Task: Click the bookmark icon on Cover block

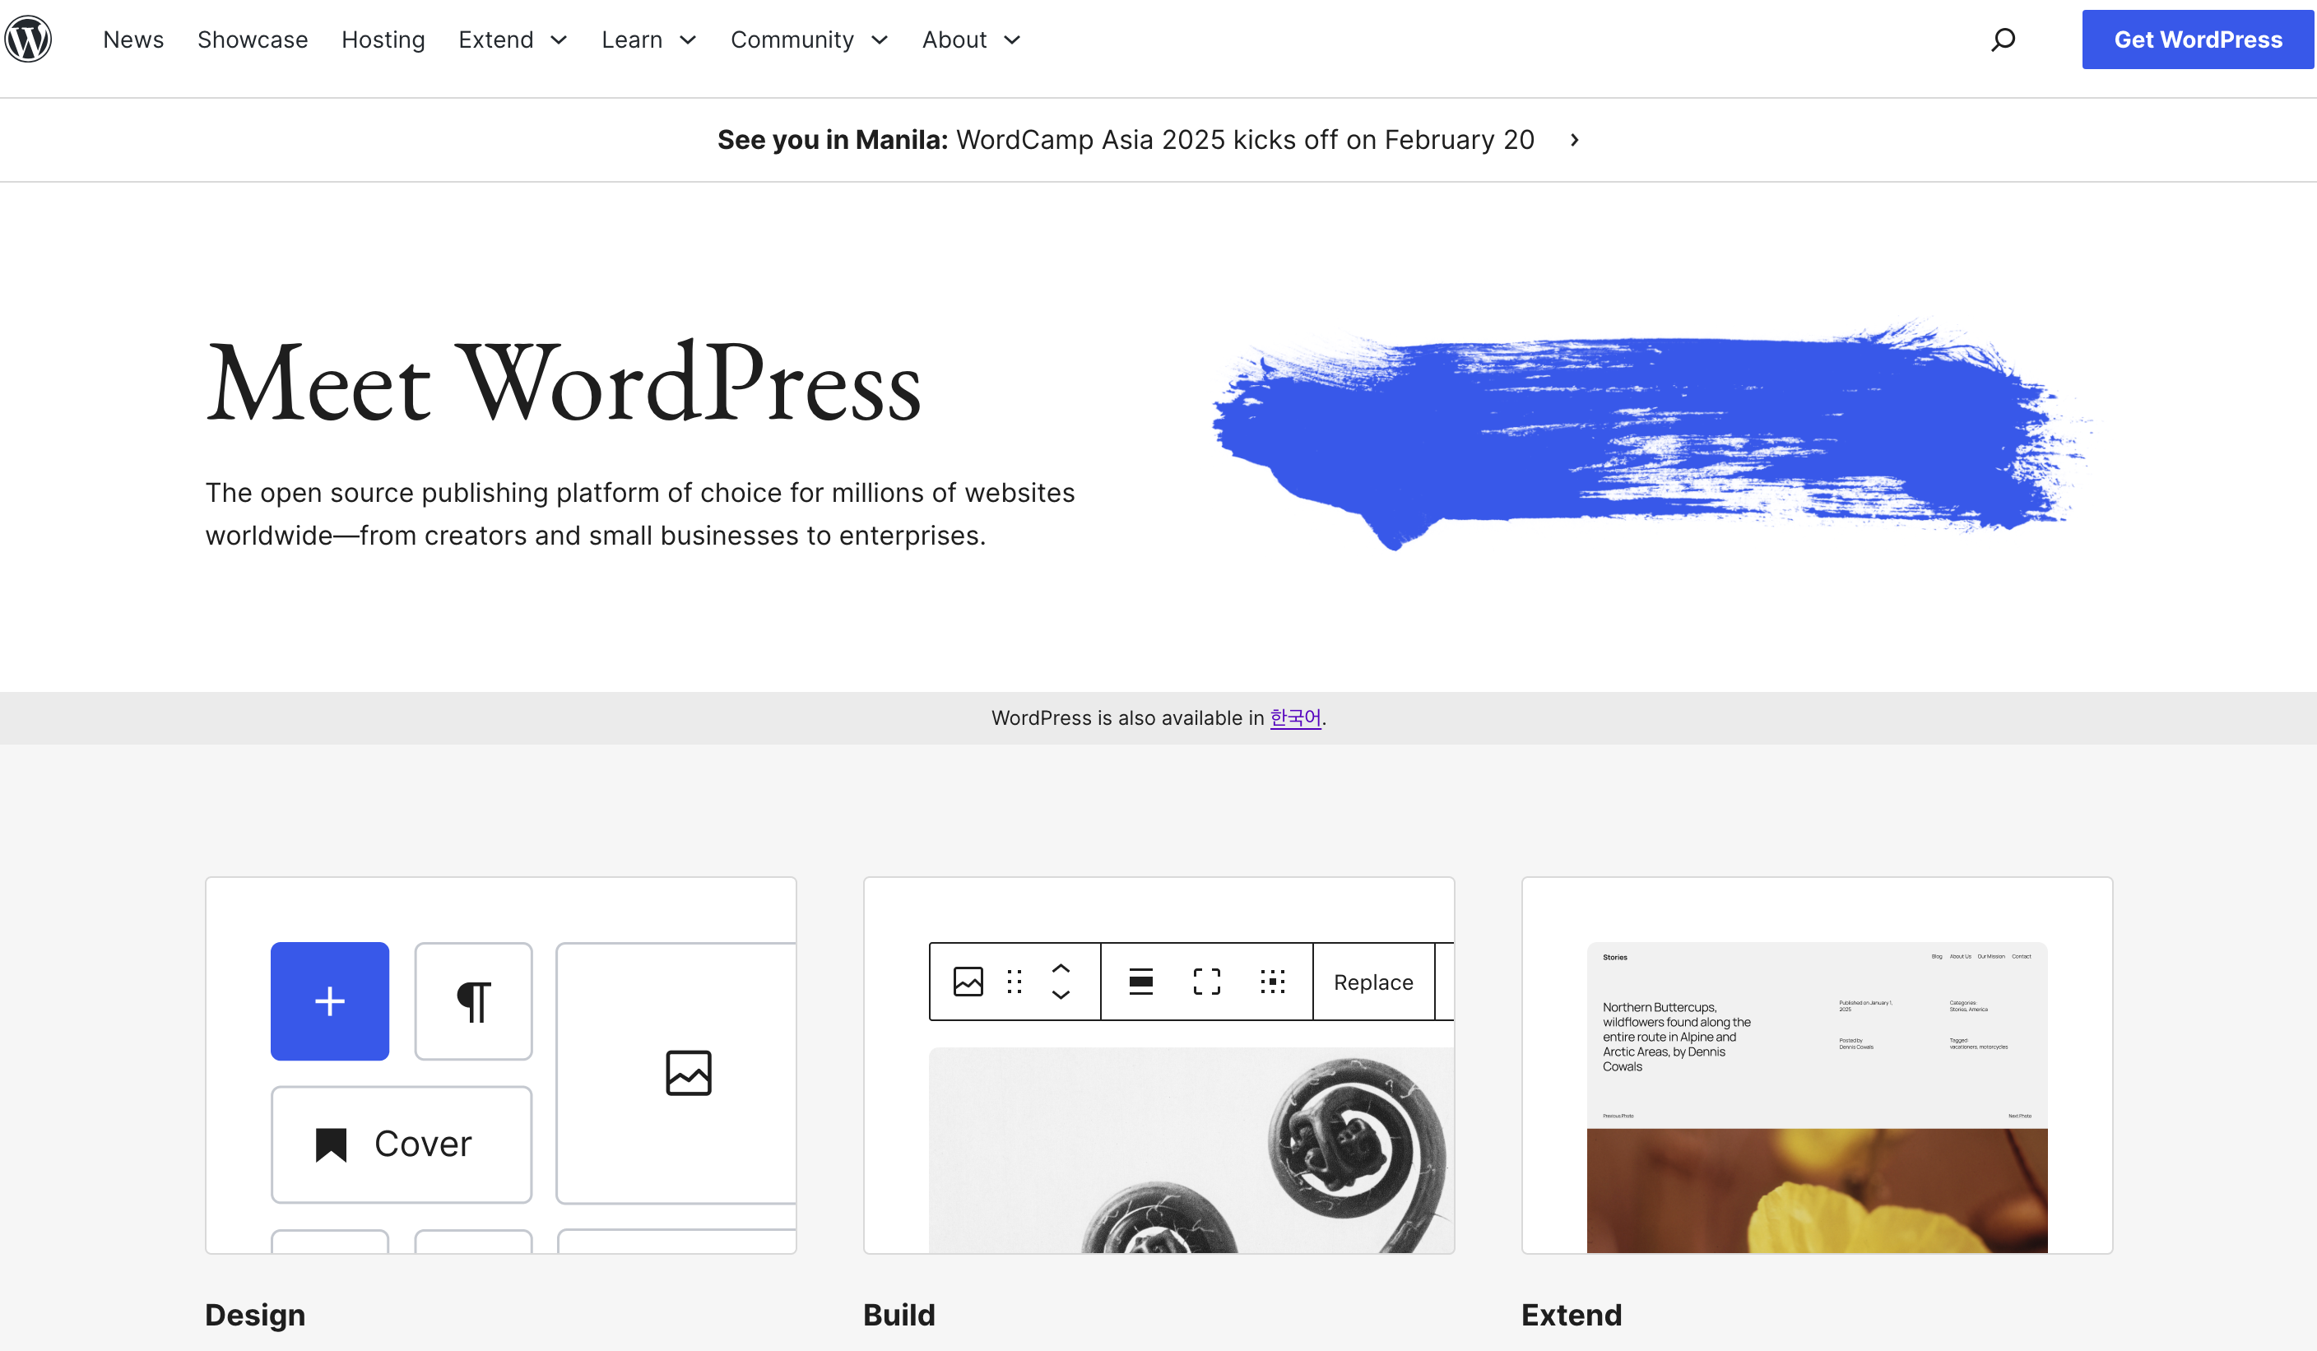Action: (x=331, y=1144)
